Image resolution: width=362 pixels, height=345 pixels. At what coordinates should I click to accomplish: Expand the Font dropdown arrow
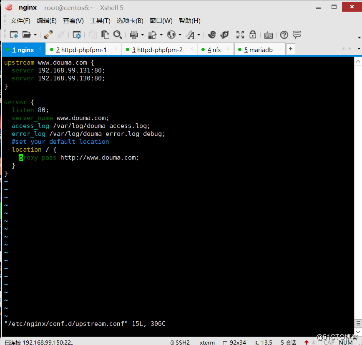[x=199, y=35]
